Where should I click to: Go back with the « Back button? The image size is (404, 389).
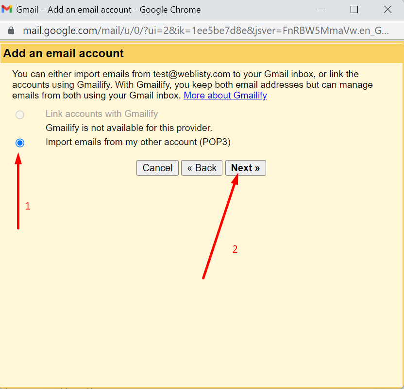202,168
